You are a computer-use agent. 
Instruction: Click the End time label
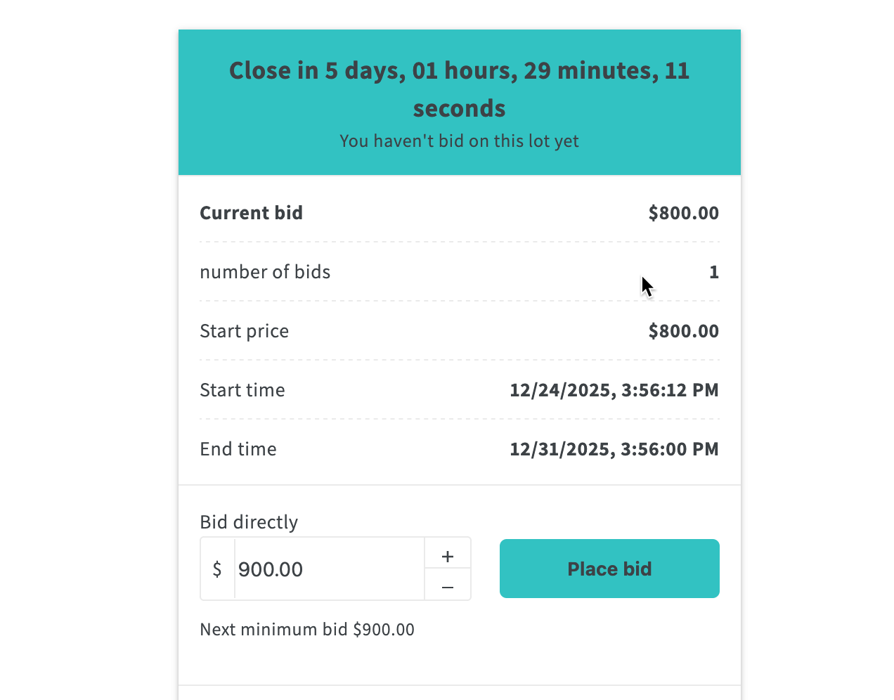point(238,449)
